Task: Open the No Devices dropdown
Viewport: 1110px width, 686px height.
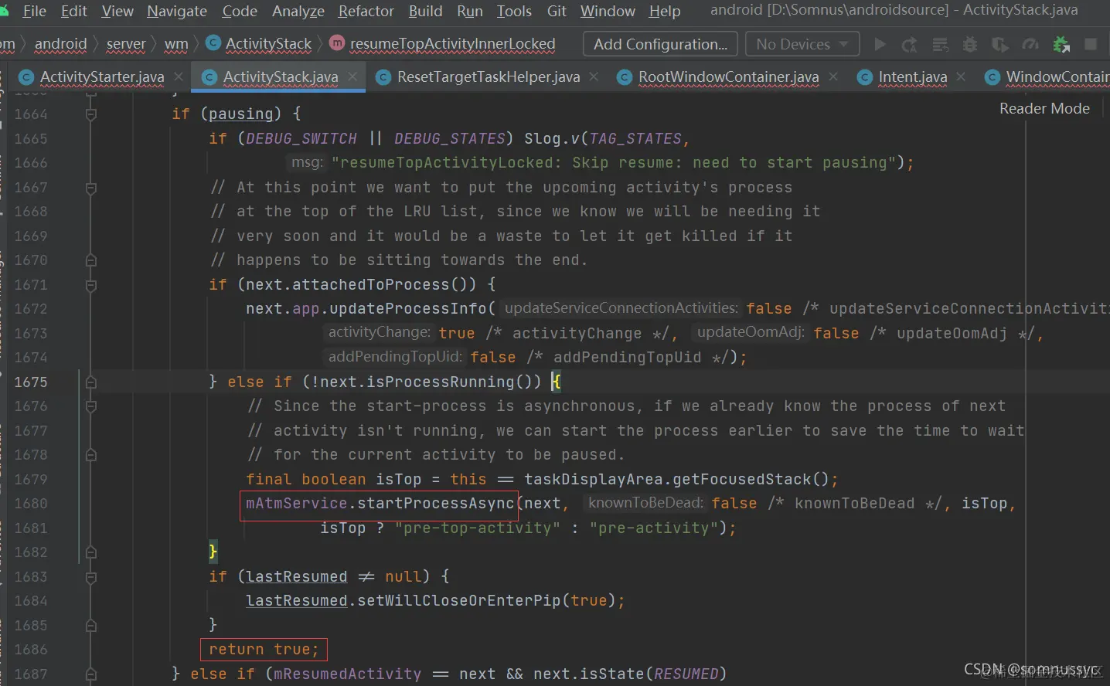Action: pyautogui.click(x=802, y=44)
